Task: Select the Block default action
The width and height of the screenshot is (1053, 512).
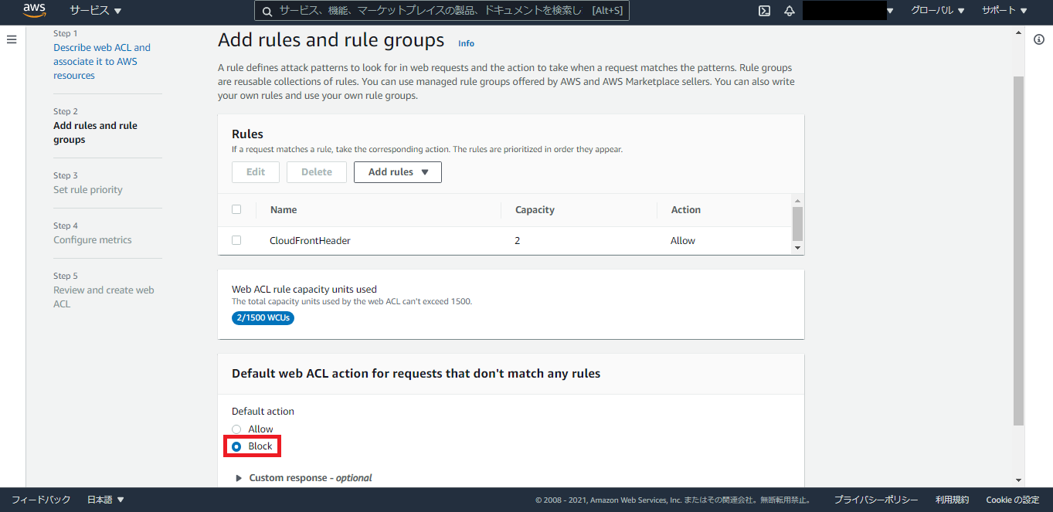Action: pyautogui.click(x=236, y=446)
